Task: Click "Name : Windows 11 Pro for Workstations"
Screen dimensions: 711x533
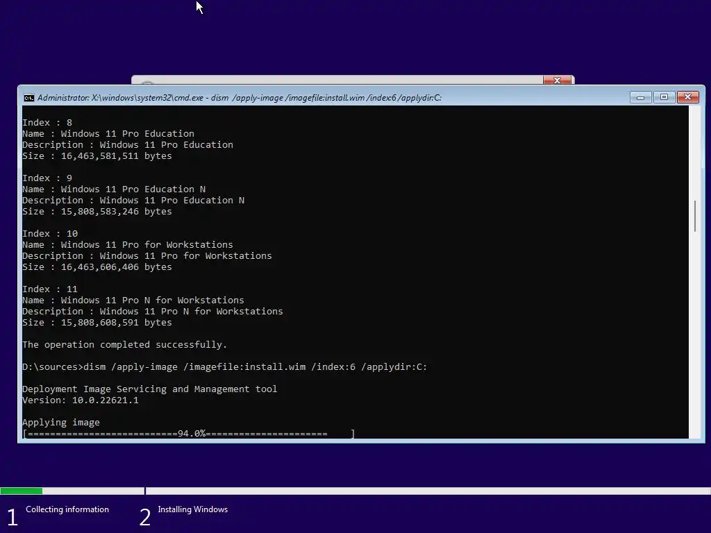Action: [x=128, y=245]
